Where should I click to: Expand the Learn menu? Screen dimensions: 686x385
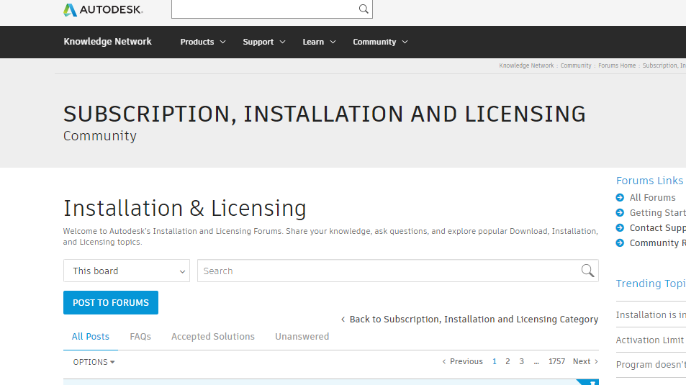coord(319,42)
